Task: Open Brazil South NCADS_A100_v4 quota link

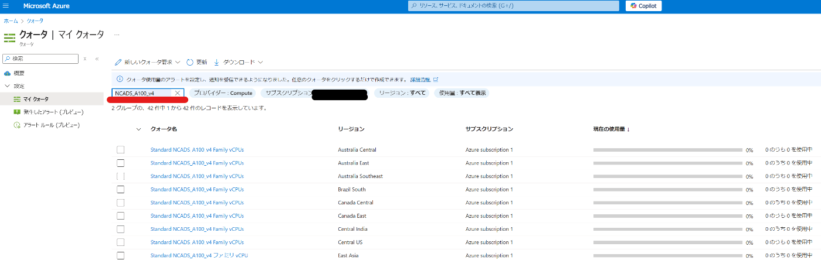Action: [x=197, y=189]
